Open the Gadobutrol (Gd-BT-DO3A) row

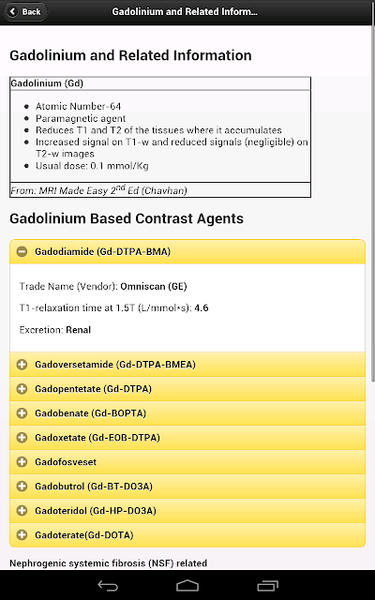pyautogui.click(x=187, y=487)
